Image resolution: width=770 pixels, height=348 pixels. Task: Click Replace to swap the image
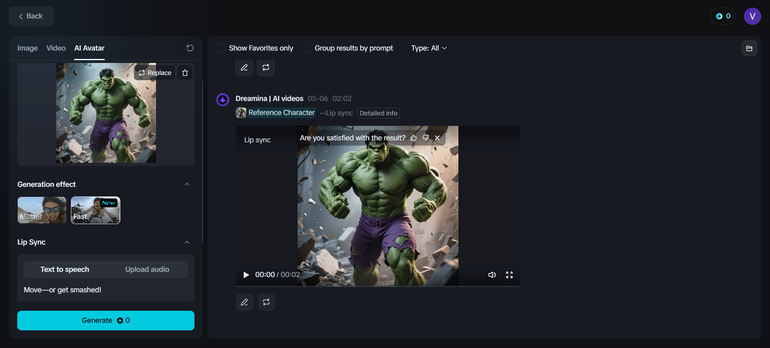155,73
